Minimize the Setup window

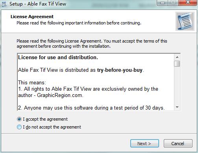coord(163,3)
